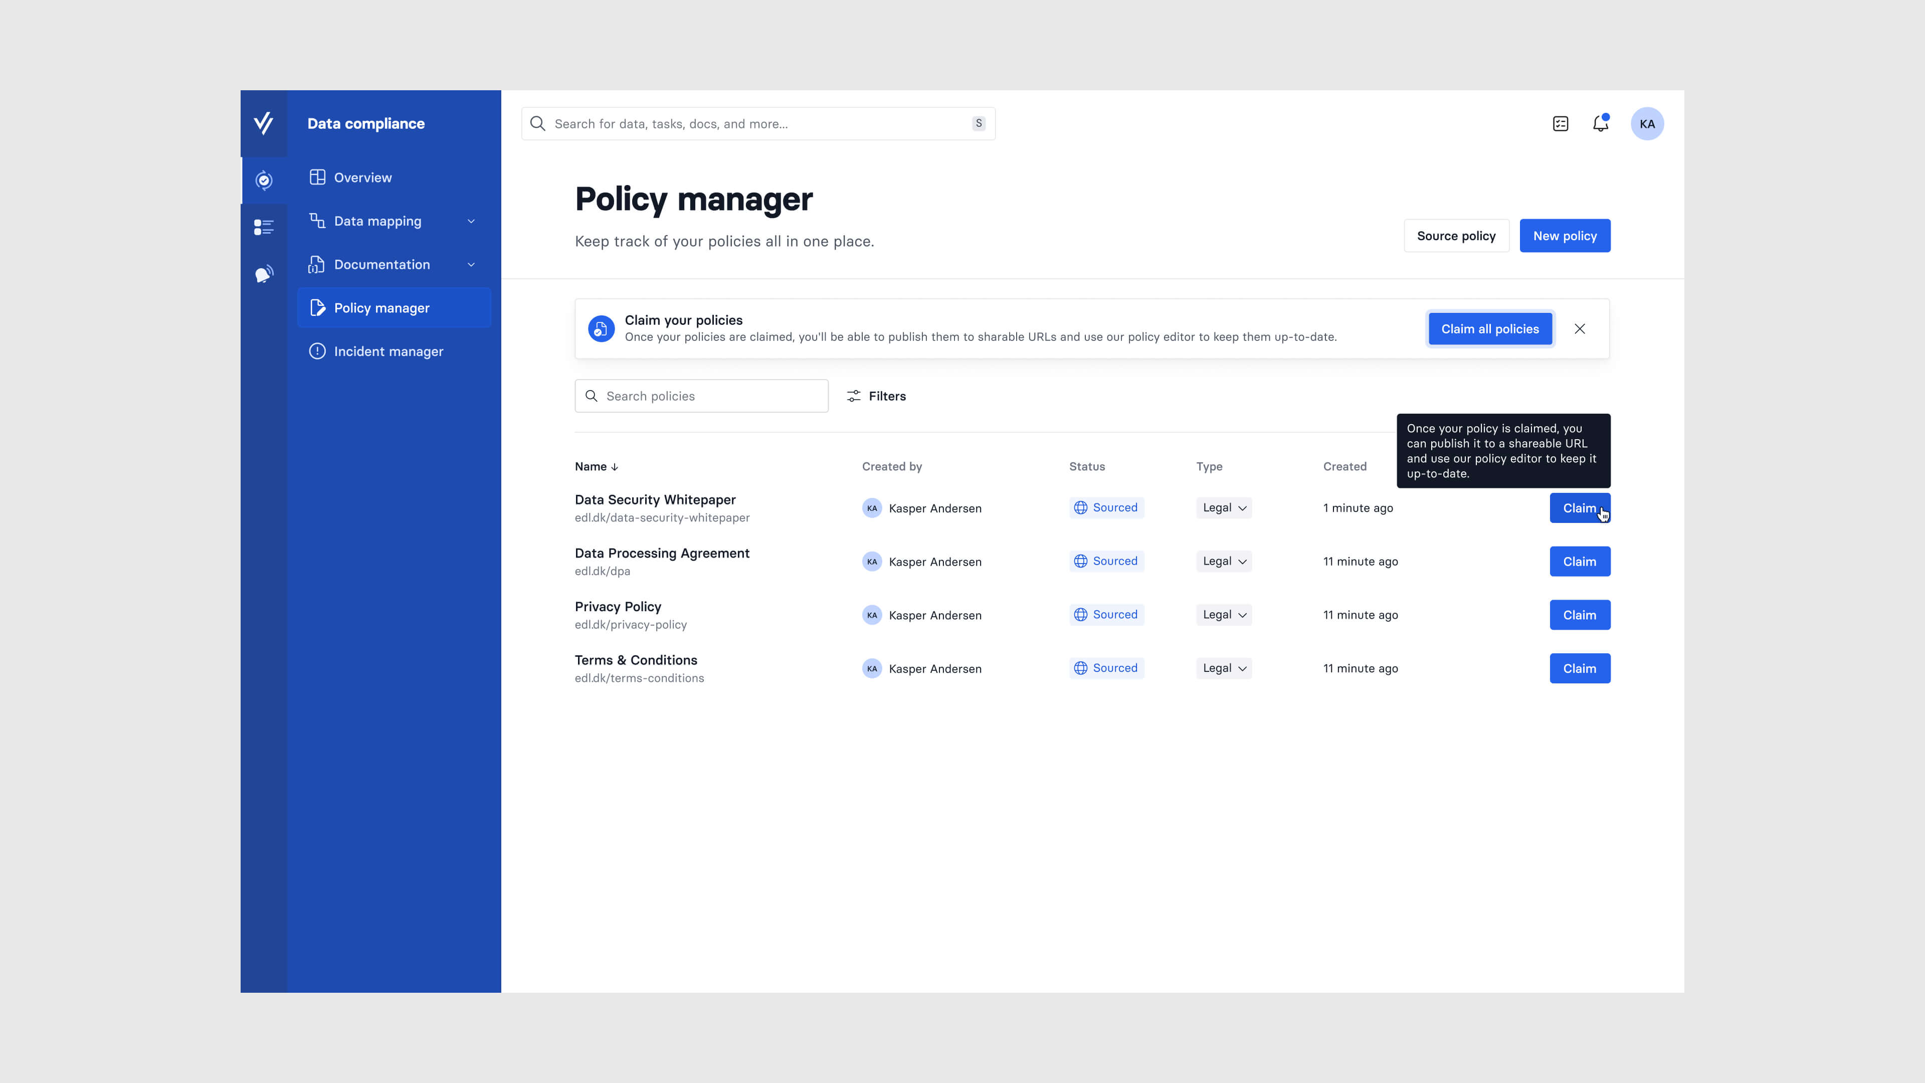Screen dimensions: 1925x1083
Task: Click the notifications bell icon
Action: pyautogui.click(x=1600, y=123)
